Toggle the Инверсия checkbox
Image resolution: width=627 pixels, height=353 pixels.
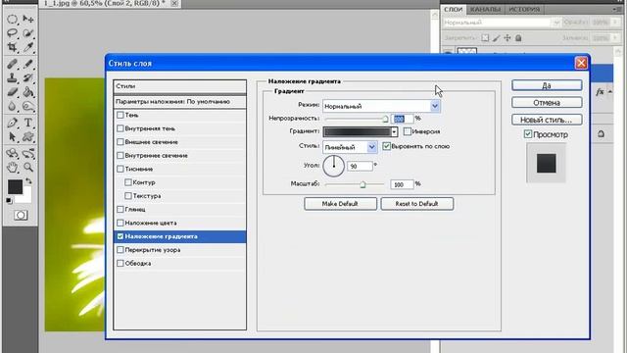coord(408,131)
